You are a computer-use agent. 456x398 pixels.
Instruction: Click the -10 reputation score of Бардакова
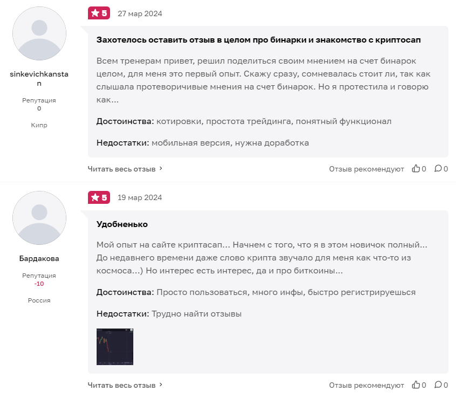pyautogui.click(x=39, y=284)
